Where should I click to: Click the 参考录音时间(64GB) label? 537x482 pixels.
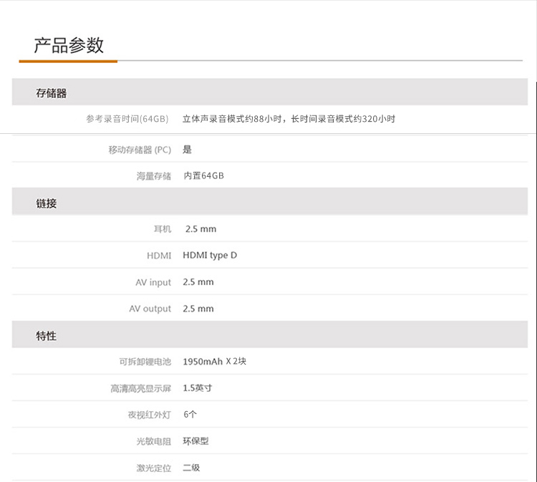127,119
